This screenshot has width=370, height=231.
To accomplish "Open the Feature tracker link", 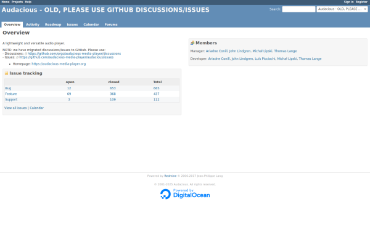I will (x=11, y=94).
